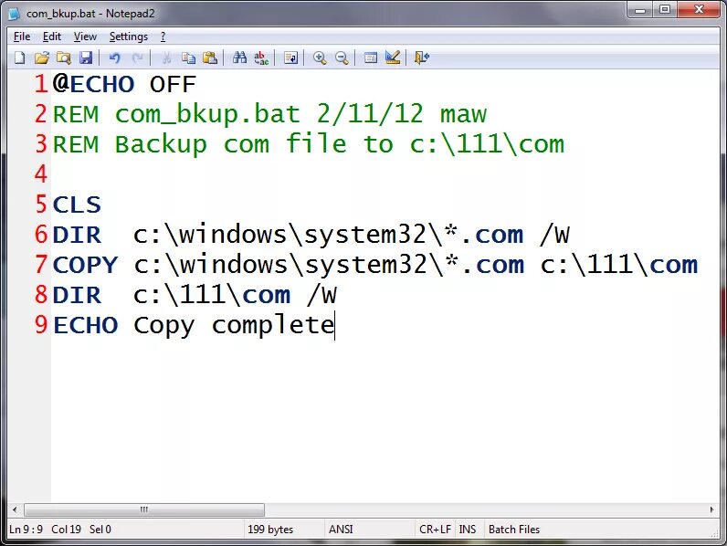Click DIR keyword on line 8
The width and height of the screenshot is (727, 546).
click(77, 295)
